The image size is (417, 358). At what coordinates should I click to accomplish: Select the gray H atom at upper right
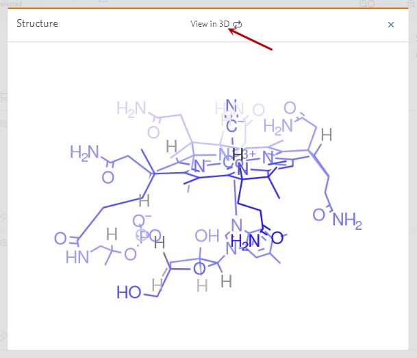[x=327, y=135]
